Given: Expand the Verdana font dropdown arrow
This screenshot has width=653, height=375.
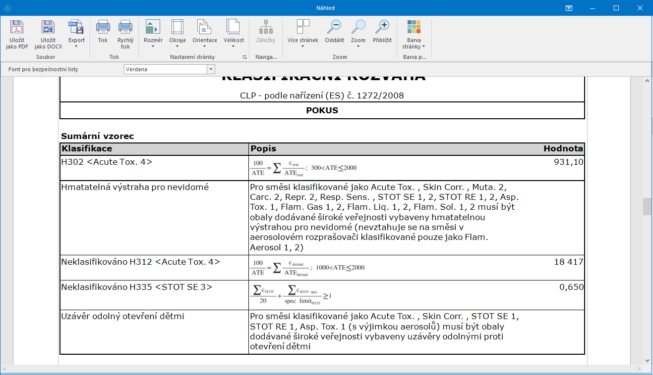Looking at the screenshot, I should pos(211,69).
